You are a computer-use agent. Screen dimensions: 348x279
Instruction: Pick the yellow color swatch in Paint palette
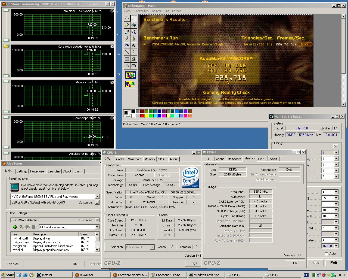(147, 116)
